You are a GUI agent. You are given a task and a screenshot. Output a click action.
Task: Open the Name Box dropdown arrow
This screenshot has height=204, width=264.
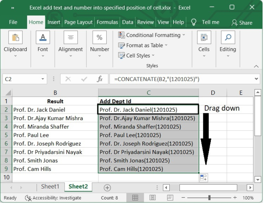click(x=43, y=79)
